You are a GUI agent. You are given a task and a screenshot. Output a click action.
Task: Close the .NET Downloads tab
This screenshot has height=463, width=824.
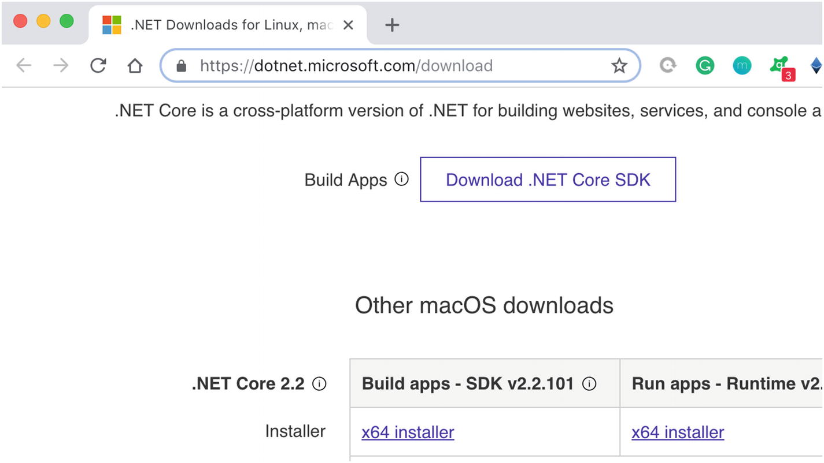coord(348,25)
